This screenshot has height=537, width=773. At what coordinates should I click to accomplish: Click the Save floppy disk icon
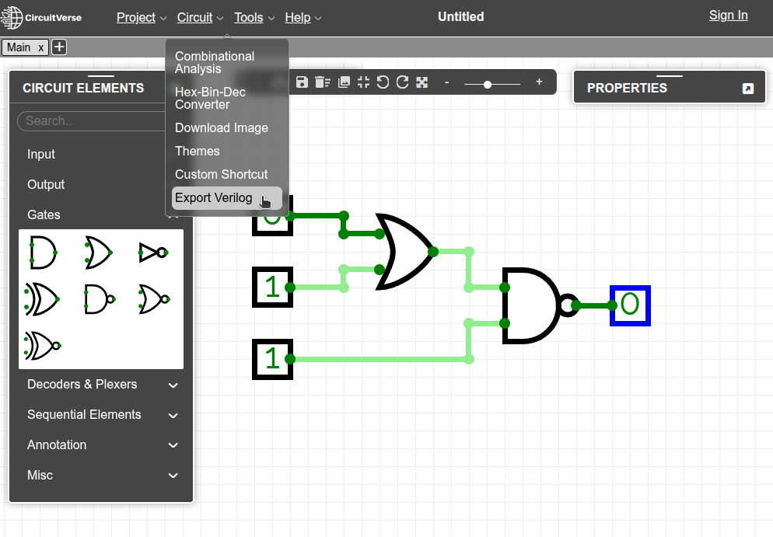303,82
